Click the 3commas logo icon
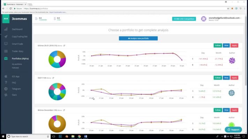Image resolution: width=248 pixels, height=139 pixels. pos(6,19)
